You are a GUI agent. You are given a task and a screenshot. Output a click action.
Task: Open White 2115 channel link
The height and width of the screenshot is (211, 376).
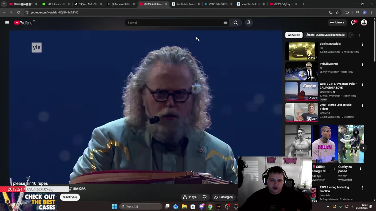coord(325,92)
